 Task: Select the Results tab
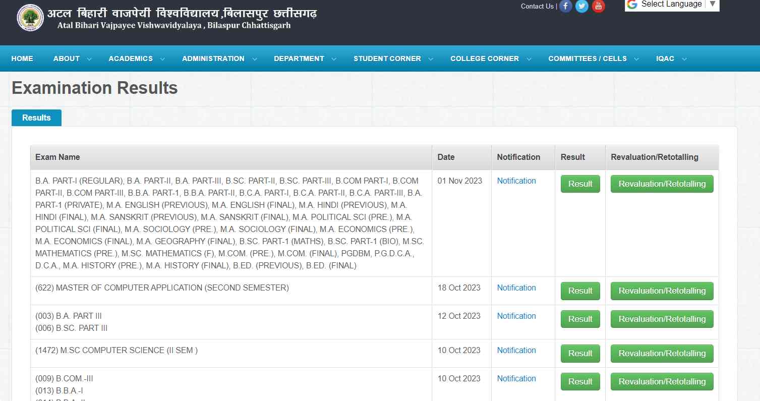point(36,118)
